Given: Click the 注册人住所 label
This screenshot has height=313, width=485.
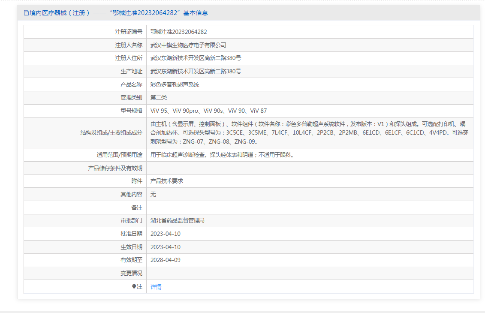Looking at the screenshot, I should click(129, 58).
